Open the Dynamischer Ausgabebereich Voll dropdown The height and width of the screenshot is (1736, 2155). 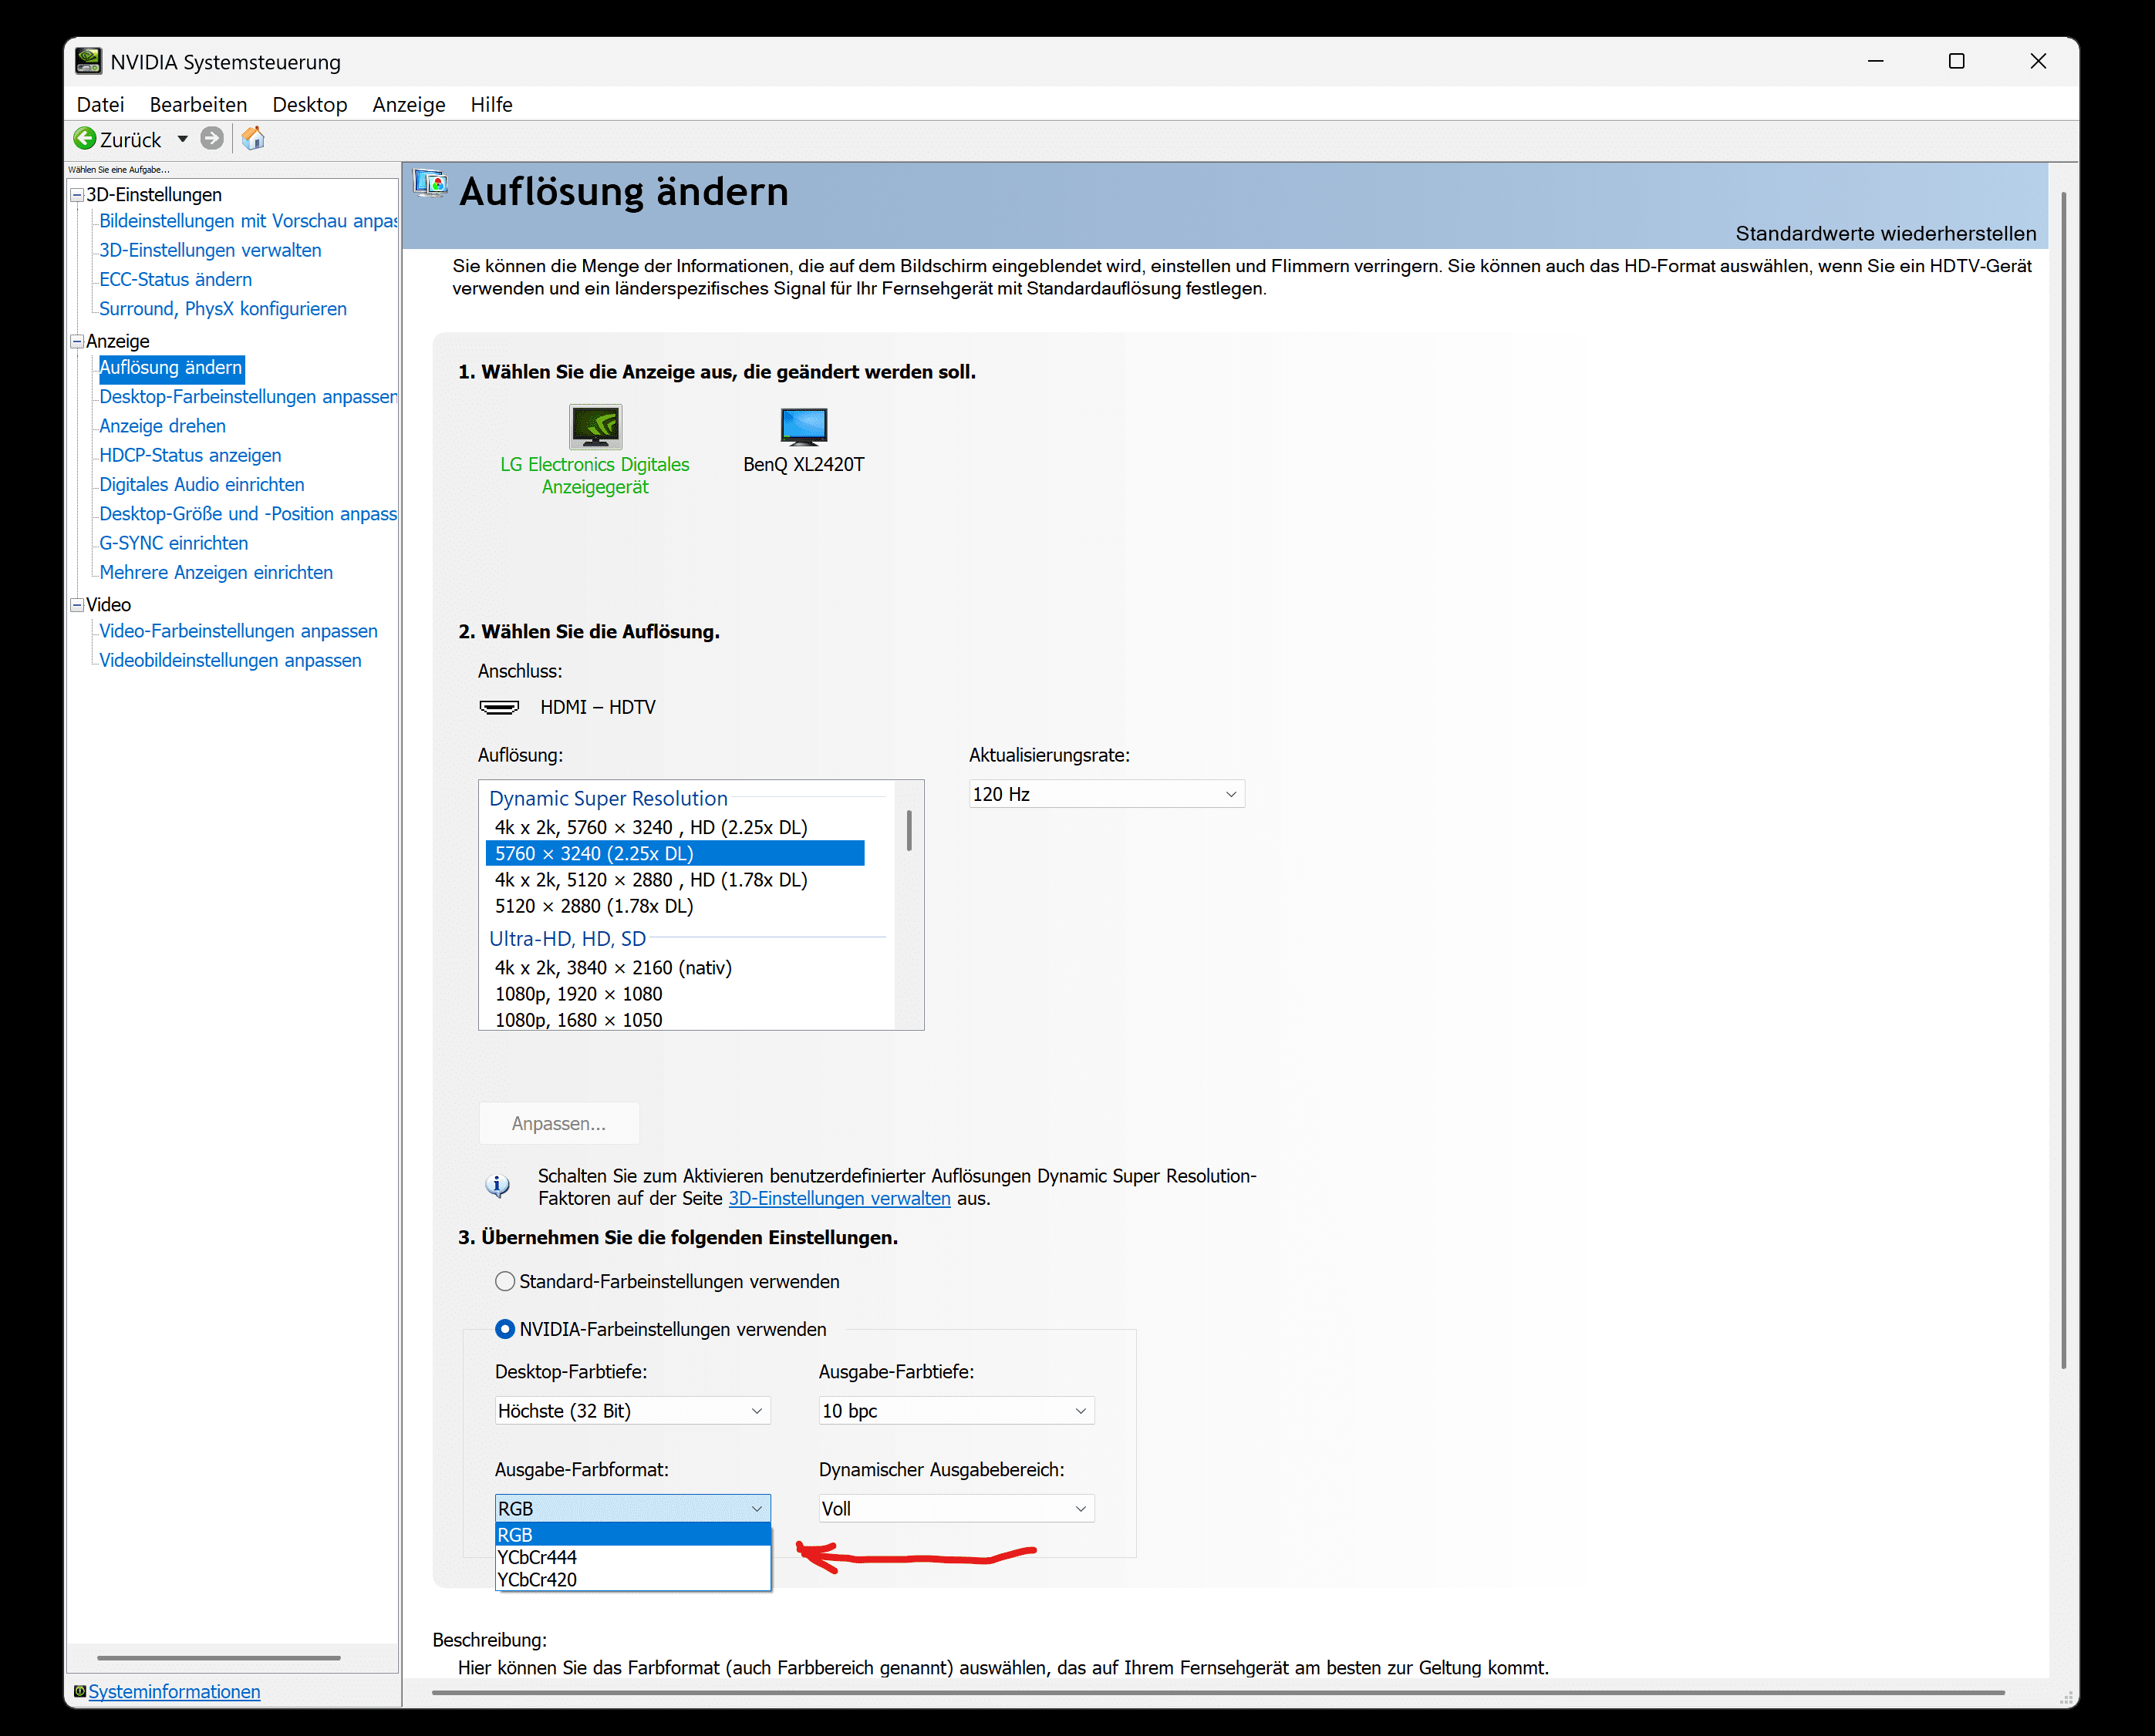956,1508
